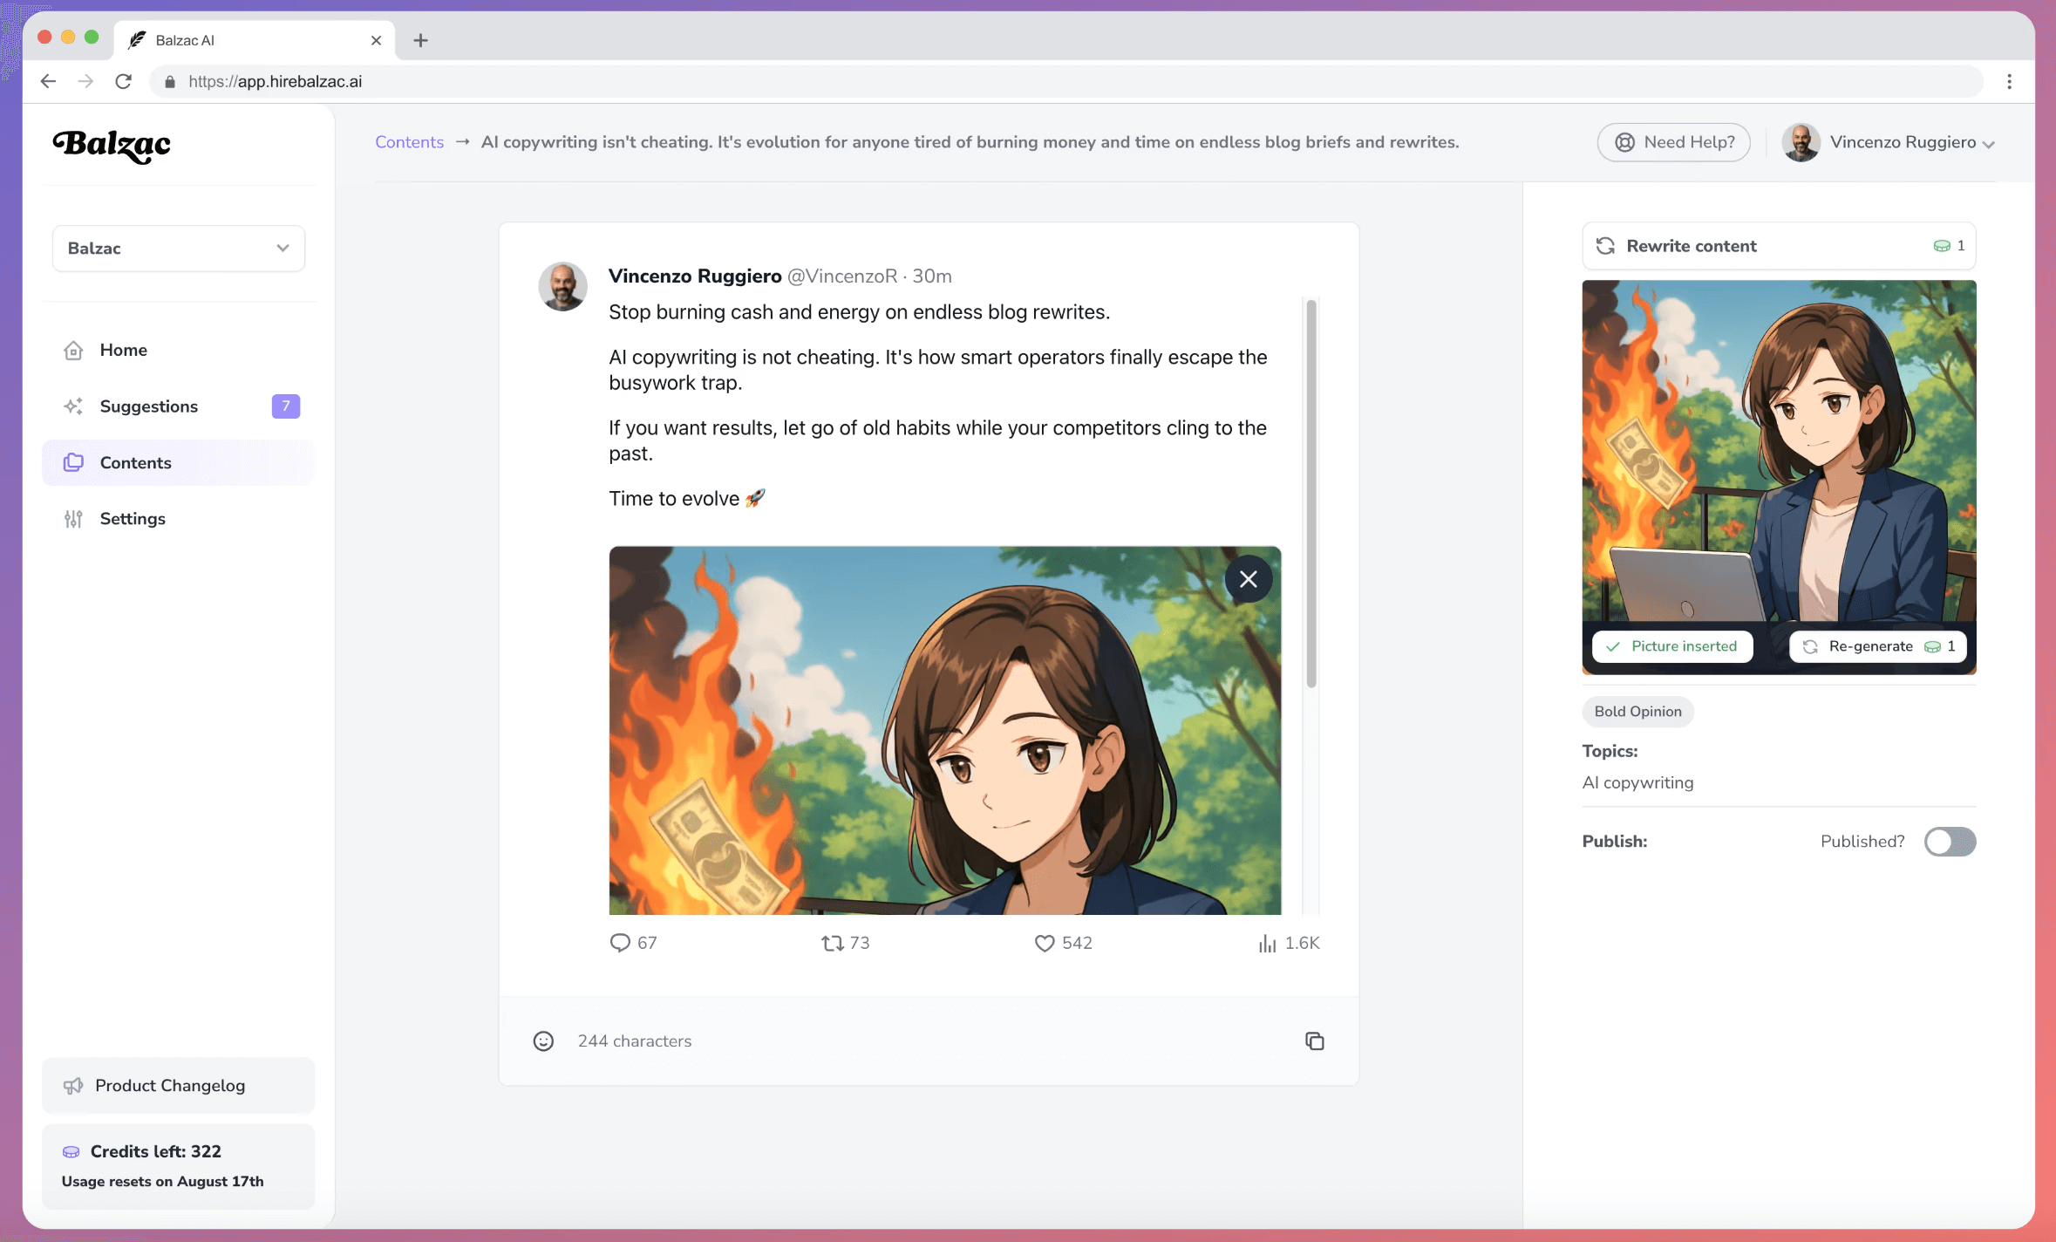Click the Contents breadcrumb link
This screenshot has height=1242, width=2056.
pyautogui.click(x=409, y=142)
